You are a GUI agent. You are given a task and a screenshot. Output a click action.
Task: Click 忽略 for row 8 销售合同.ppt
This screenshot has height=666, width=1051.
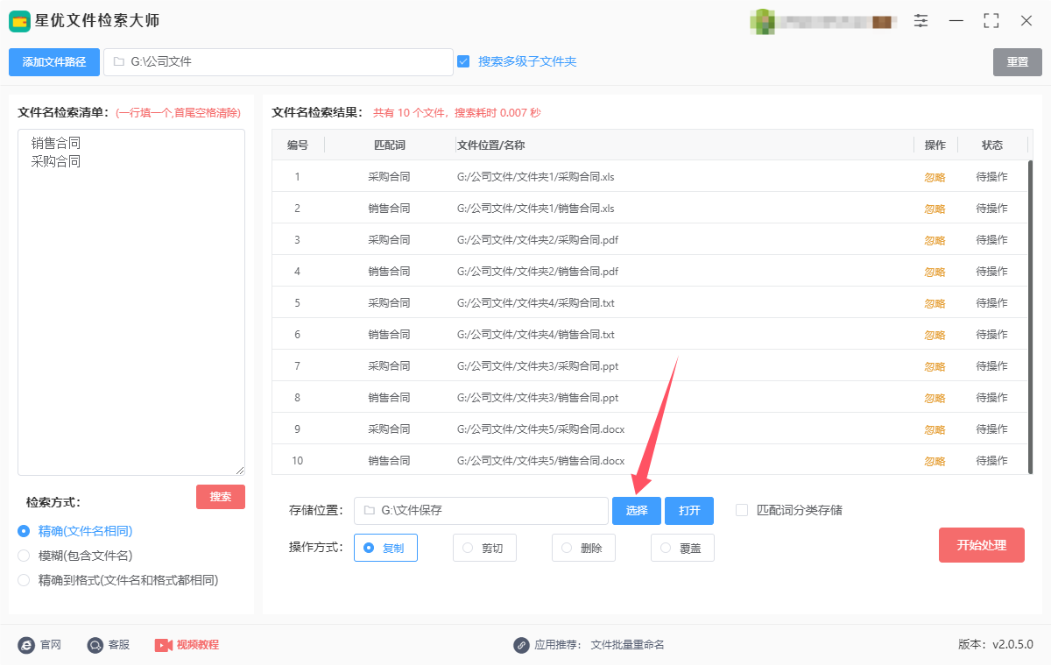[x=935, y=398]
